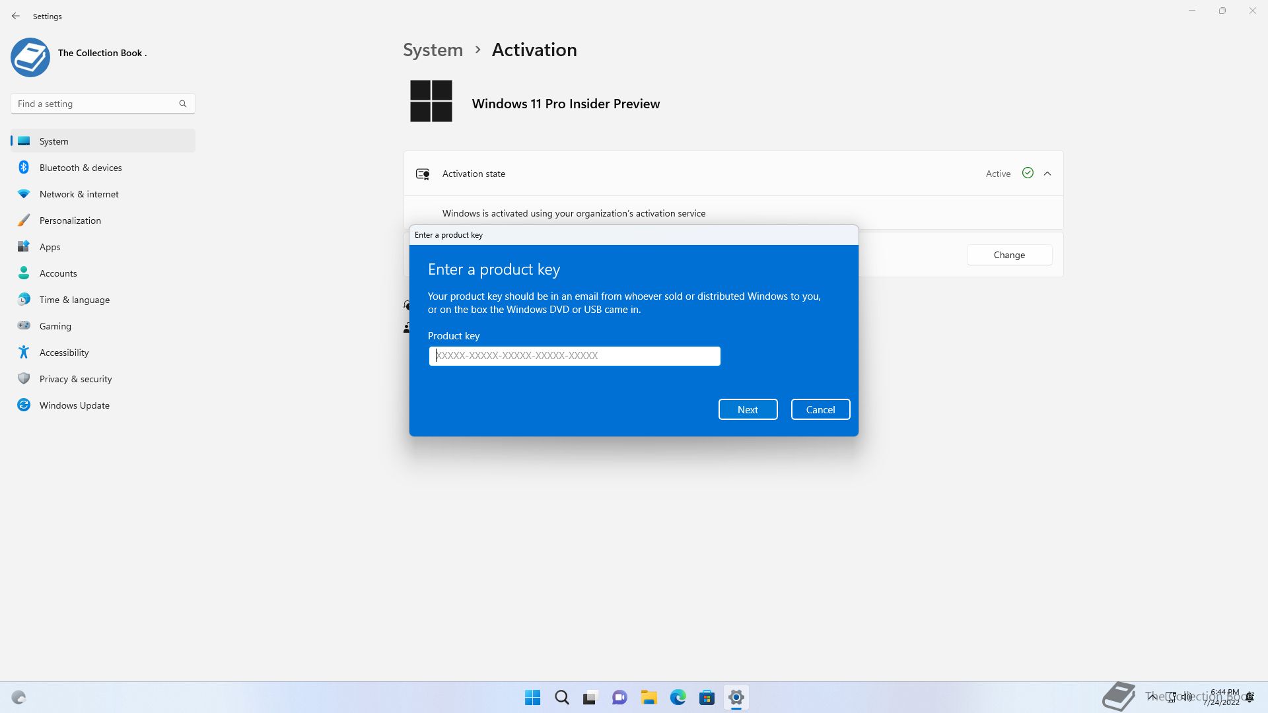Click the Next button in dialog
1268x713 pixels.
click(x=748, y=409)
